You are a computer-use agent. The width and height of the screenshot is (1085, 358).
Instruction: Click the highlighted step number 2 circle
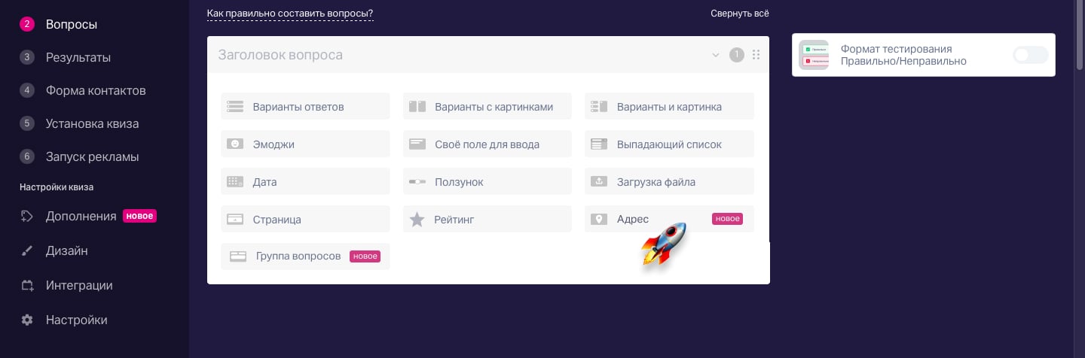pos(27,24)
